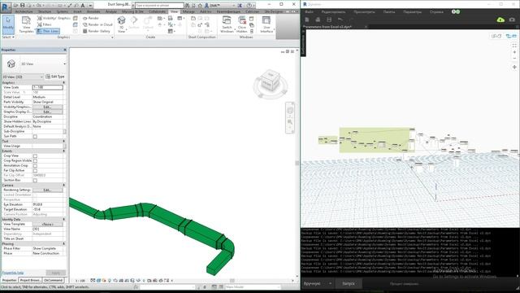Click the View Template <None> button
The image size is (520, 293).
pyautogui.click(x=47, y=225)
